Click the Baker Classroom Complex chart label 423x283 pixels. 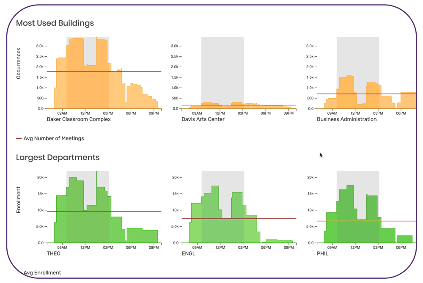click(x=79, y=119)
